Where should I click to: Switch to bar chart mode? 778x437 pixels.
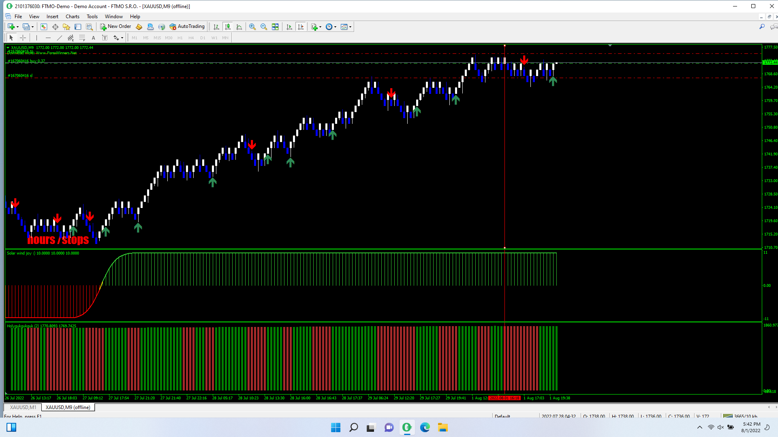(216, 27)
